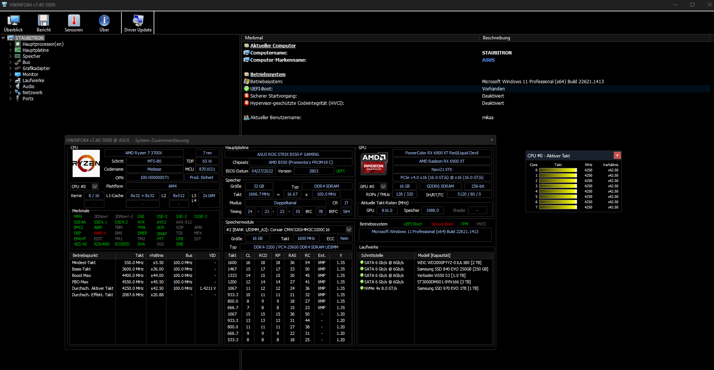Close the CPU #0 Aktiver Takt window
The image size is (714, 370).
click(x=617, y=155)
